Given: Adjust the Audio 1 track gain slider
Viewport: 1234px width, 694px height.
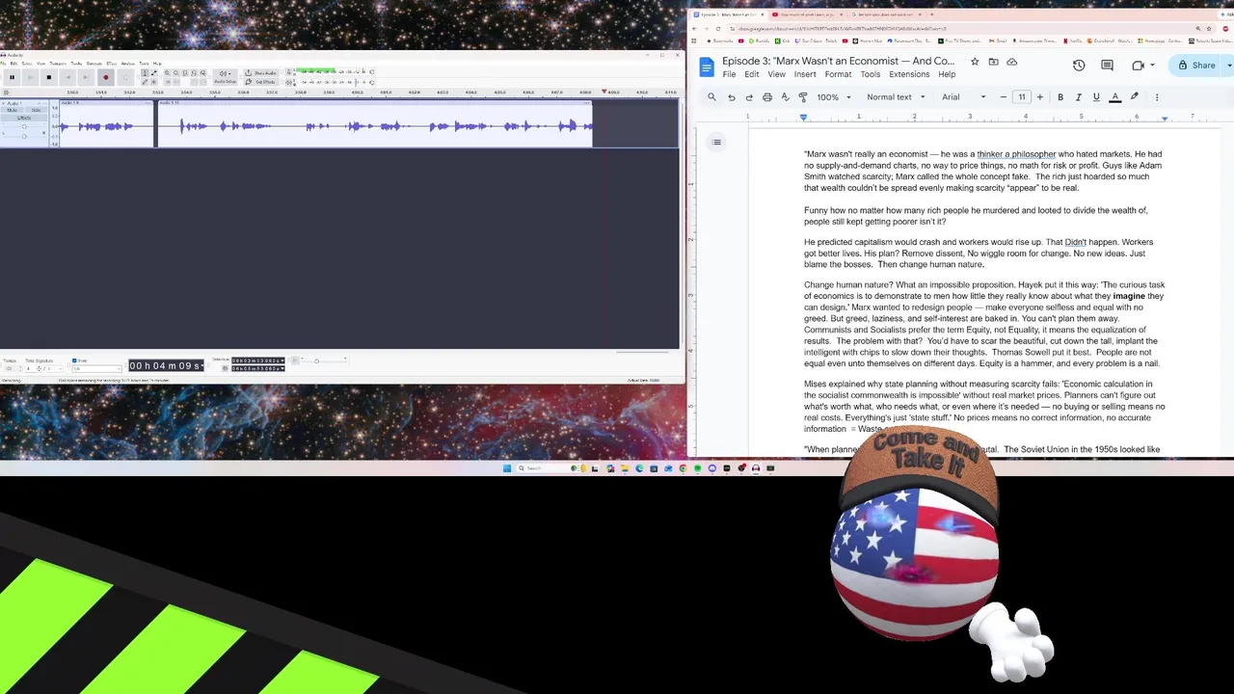Looking at the screenshot, I should tap(24, 126).
